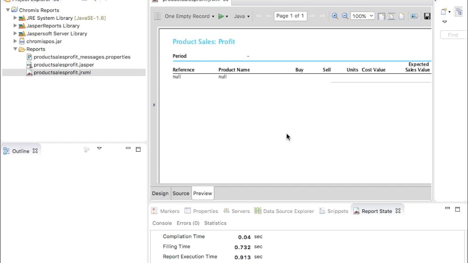The image size is (468, 263).
Task: Click the parameters panel icon left of One Empty Record
Action: click(157, 16)
